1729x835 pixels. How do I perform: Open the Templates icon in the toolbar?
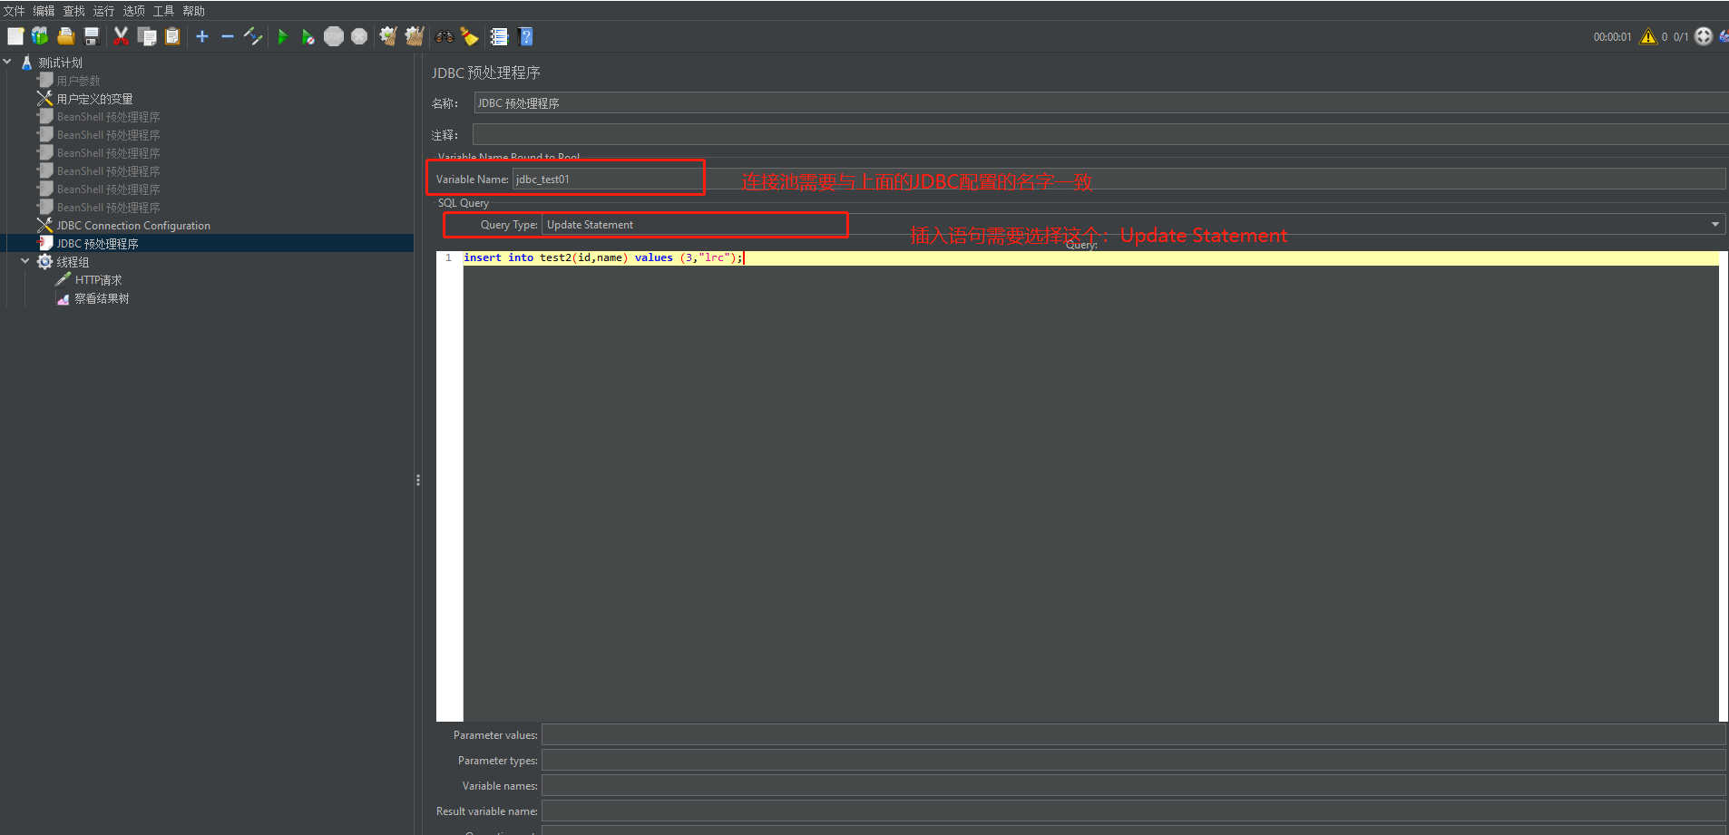tap(40, 36)
